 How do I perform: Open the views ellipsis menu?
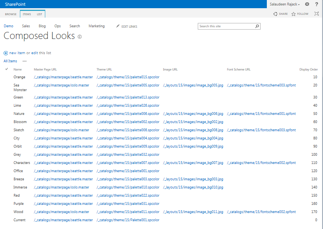click(25, 61)
